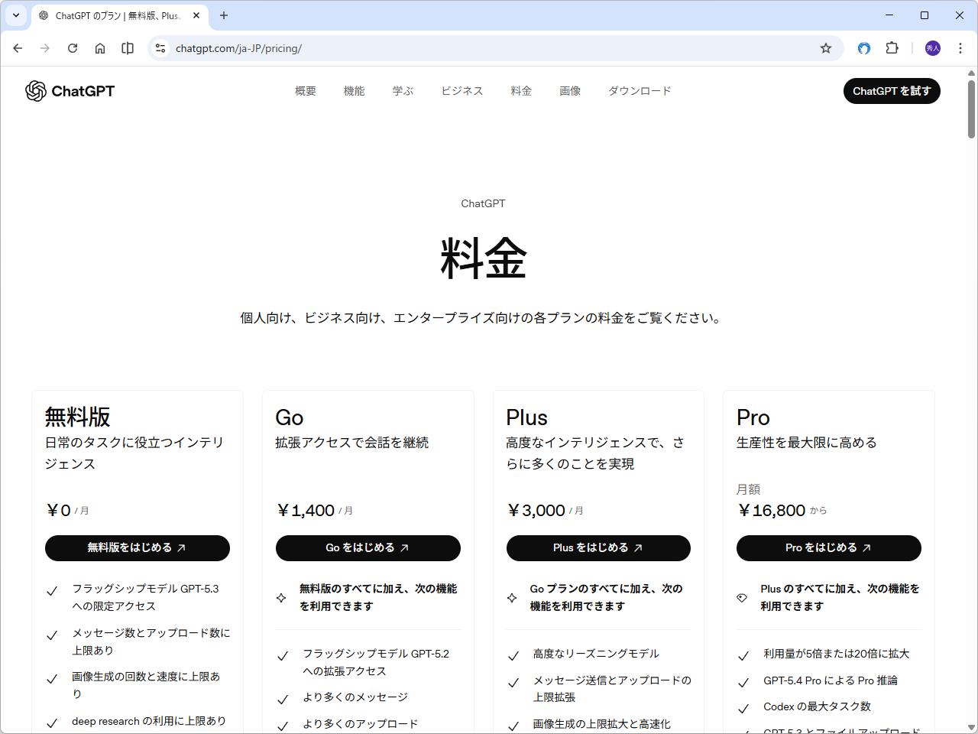Click the profile avatar in the toolbar
Image resolution: width=978 pixels, height=734 pixels.
tap(932, 48)
